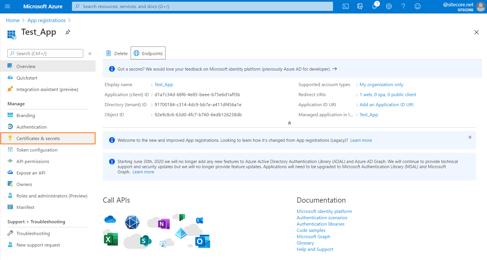
Task: Click the Microsoft Graph polyhedron icon
Action: (x=132, y=222)
